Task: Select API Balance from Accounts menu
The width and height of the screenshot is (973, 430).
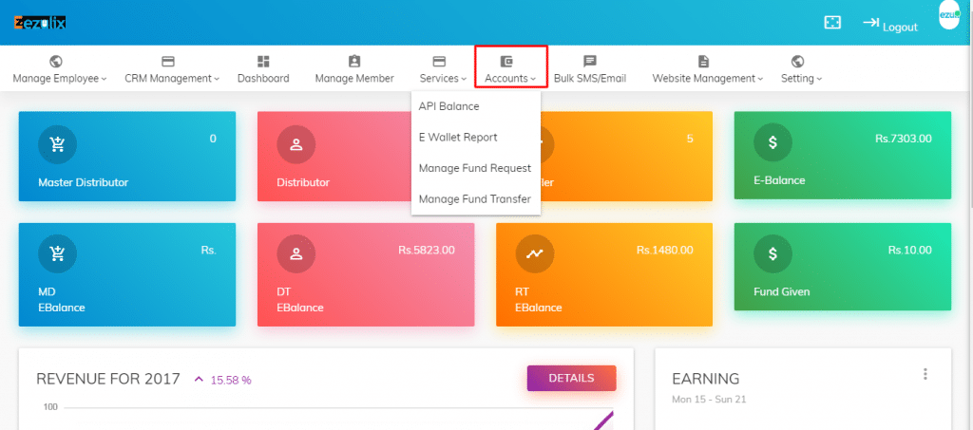Action: (448, 106)
